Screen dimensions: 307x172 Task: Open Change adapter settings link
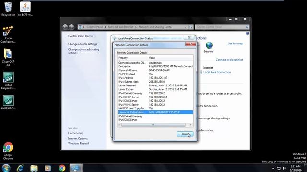point(83,44)
